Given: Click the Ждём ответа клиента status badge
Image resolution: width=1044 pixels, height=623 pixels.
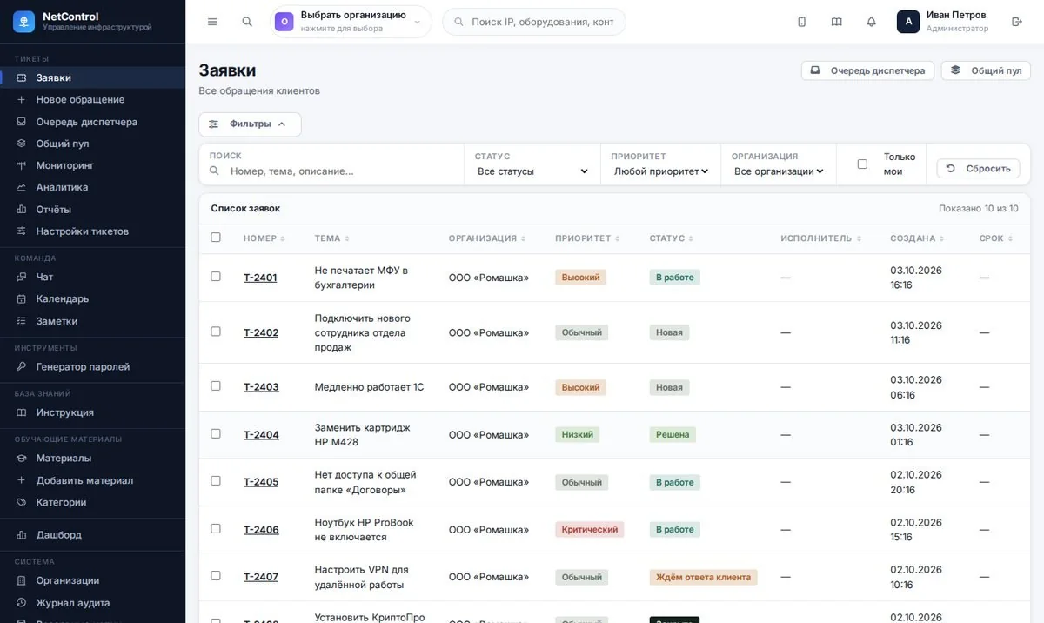Looking at the screenshot, I should tap(703, 577).
